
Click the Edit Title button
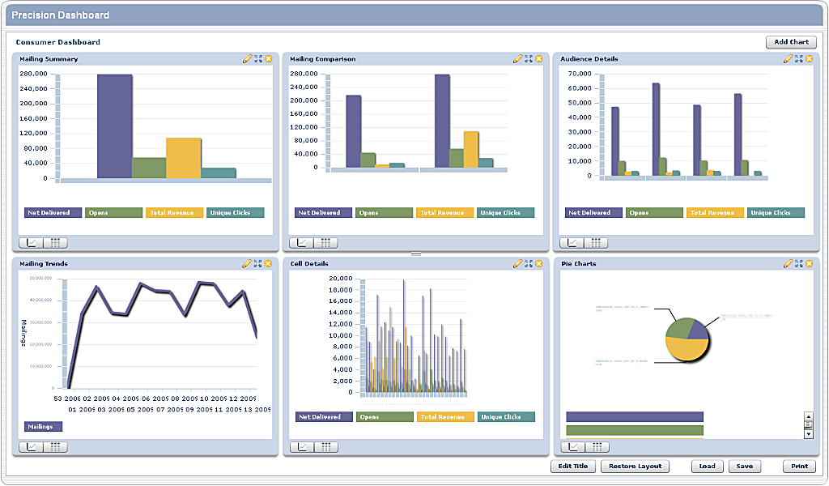[573, 467]
